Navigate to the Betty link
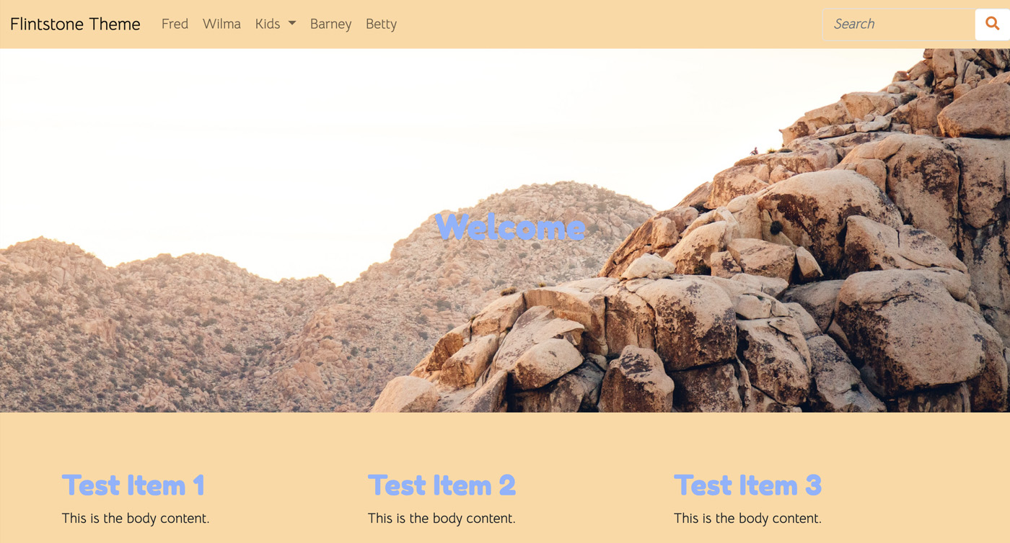The width and height of the screenshot is (1010, 543). coord(381,24)
